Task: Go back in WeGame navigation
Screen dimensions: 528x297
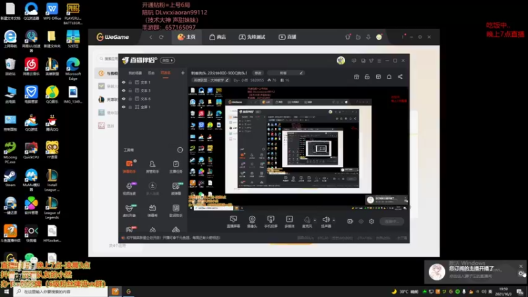Action: point(151,37)
